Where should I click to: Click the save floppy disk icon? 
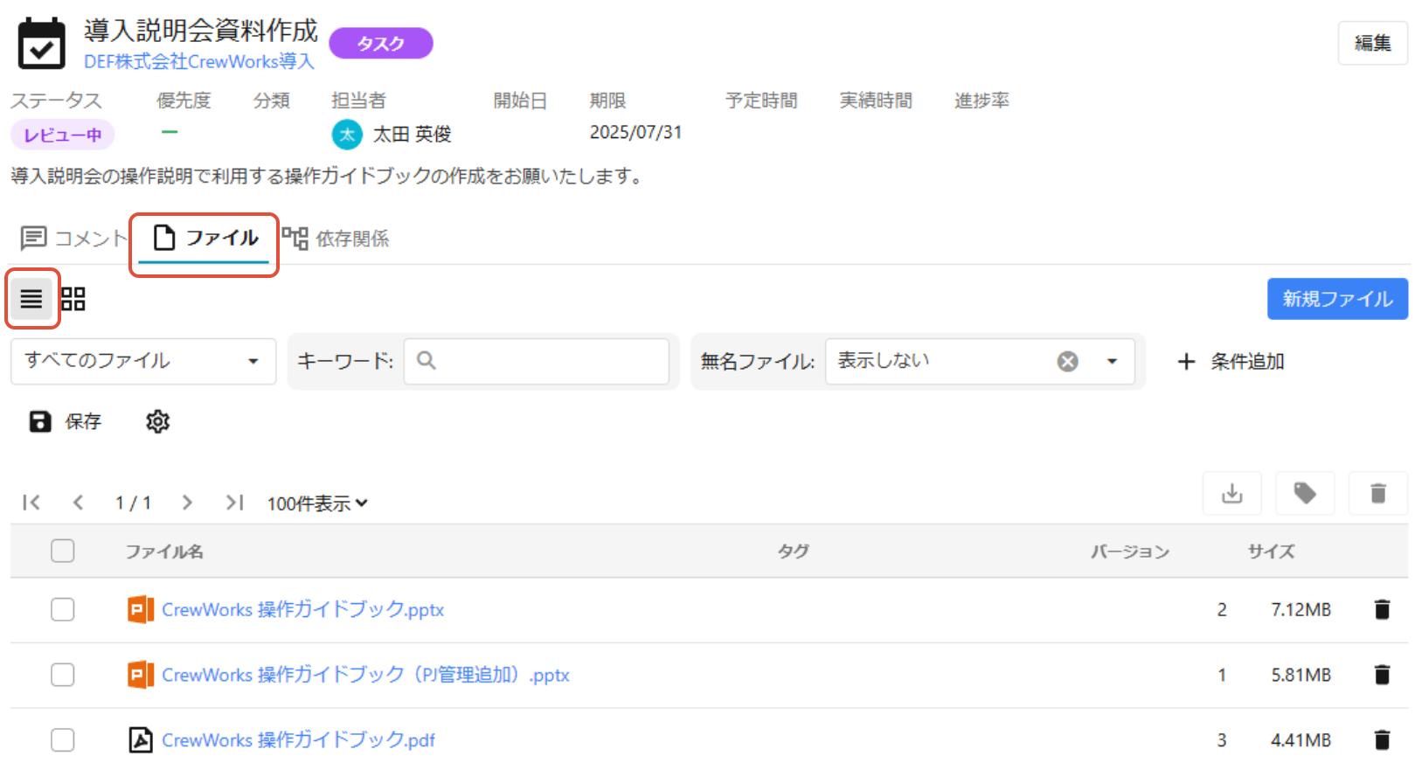click(x=40, y=421)
